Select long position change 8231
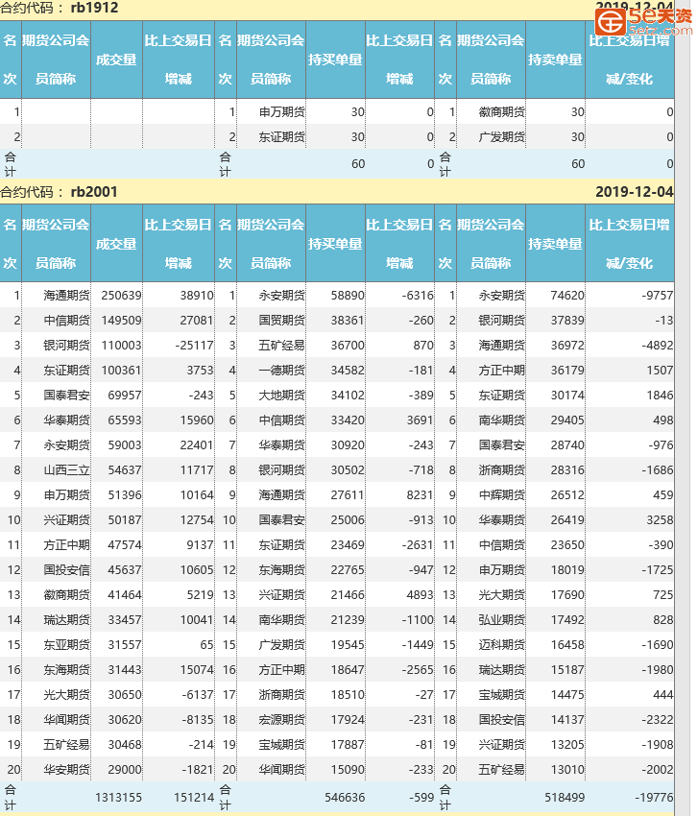The width and height of the screenshot is (698, 816). click(421, 495)
